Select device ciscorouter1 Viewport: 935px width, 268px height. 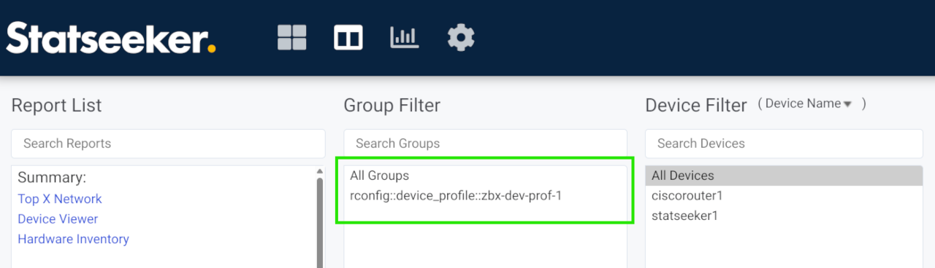tap(785, 196)
